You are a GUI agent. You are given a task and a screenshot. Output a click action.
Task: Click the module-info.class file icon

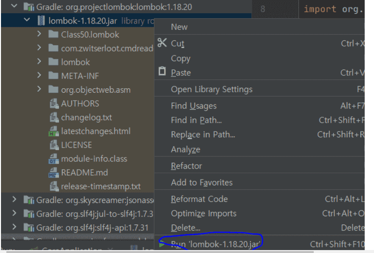(53, 159)
